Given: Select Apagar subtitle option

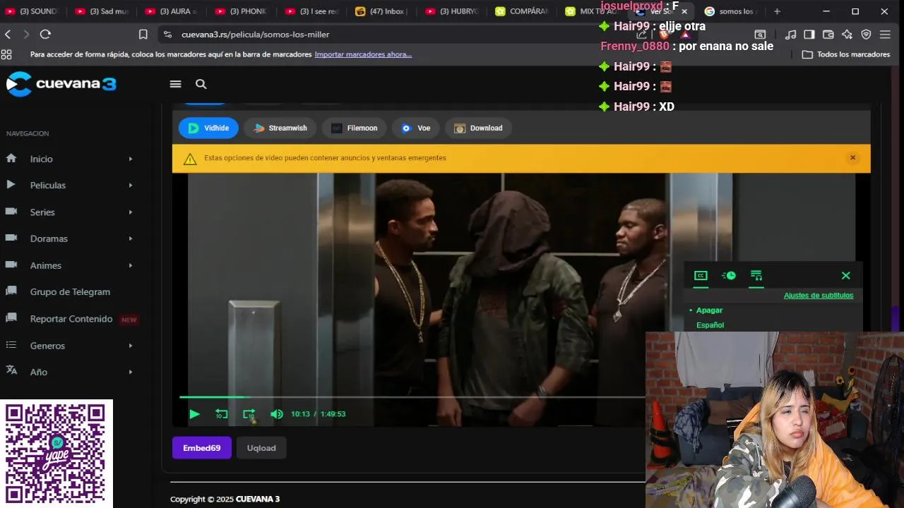Looking at the screenshot, I should [709, 310].
